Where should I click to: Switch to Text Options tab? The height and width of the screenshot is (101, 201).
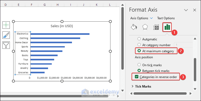[x=166, y=18]
